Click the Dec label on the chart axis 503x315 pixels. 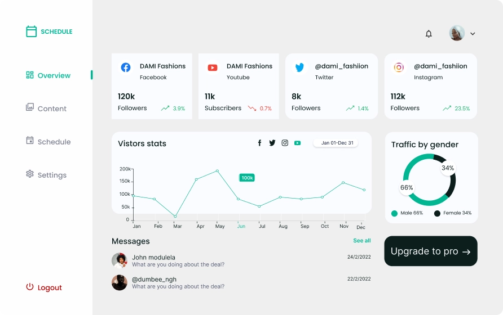361,227
